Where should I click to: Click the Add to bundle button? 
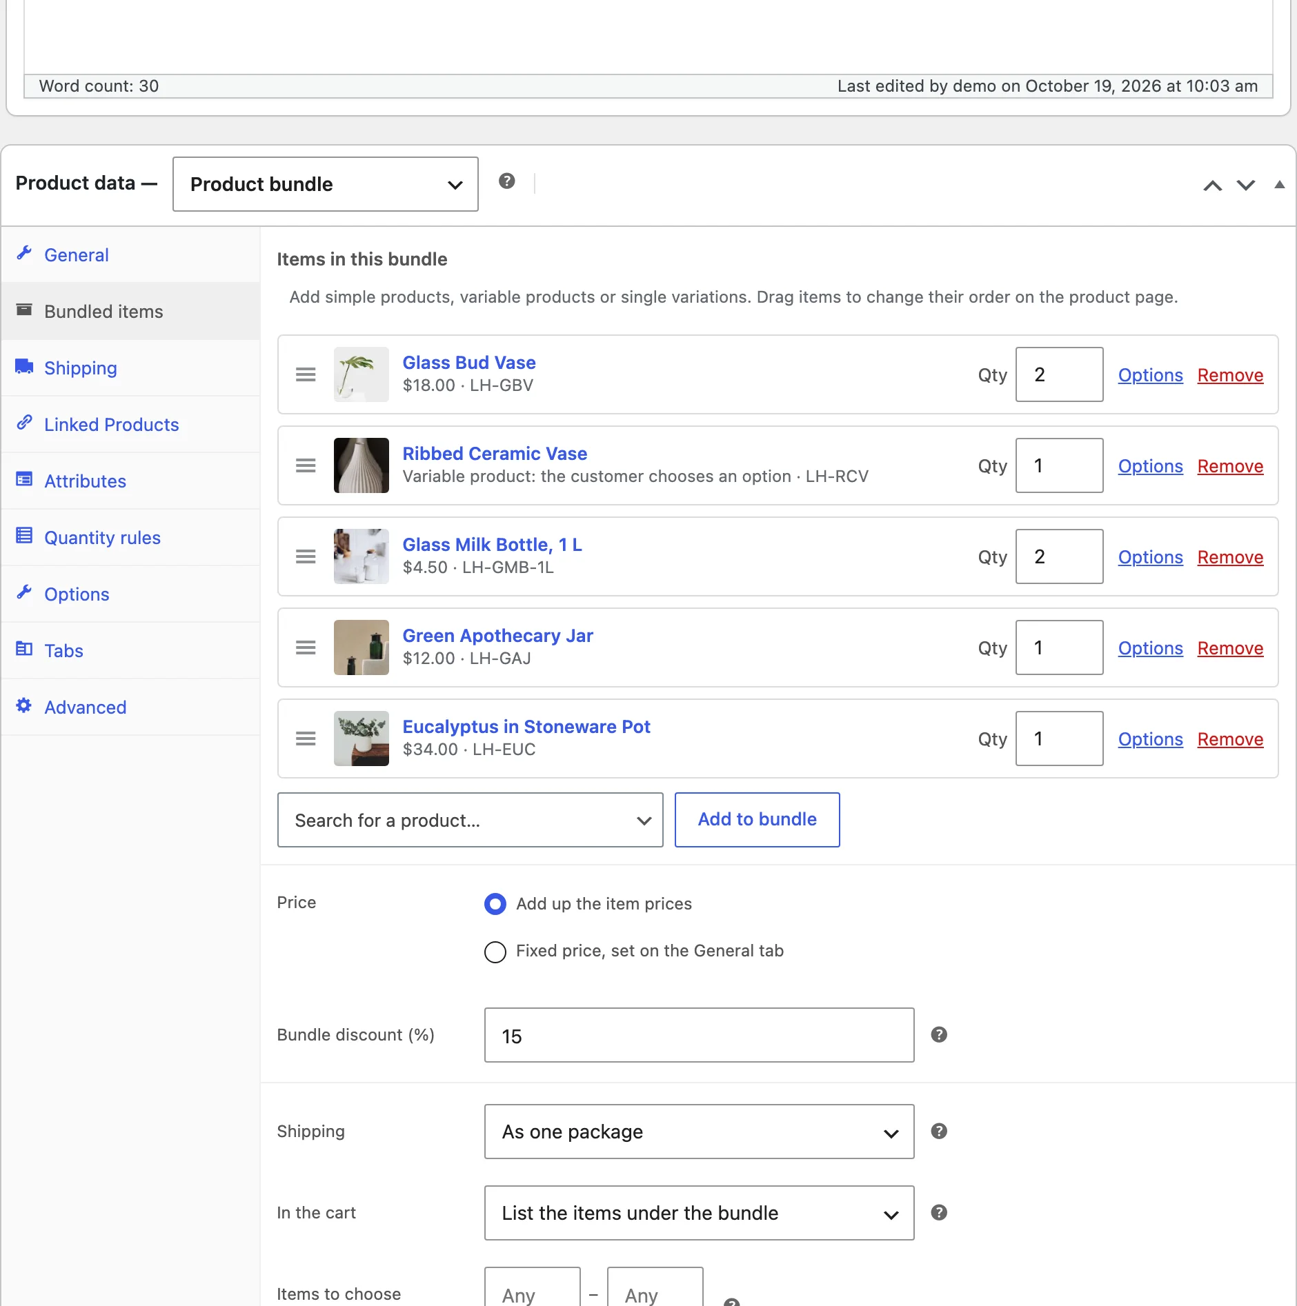[758, 820]
